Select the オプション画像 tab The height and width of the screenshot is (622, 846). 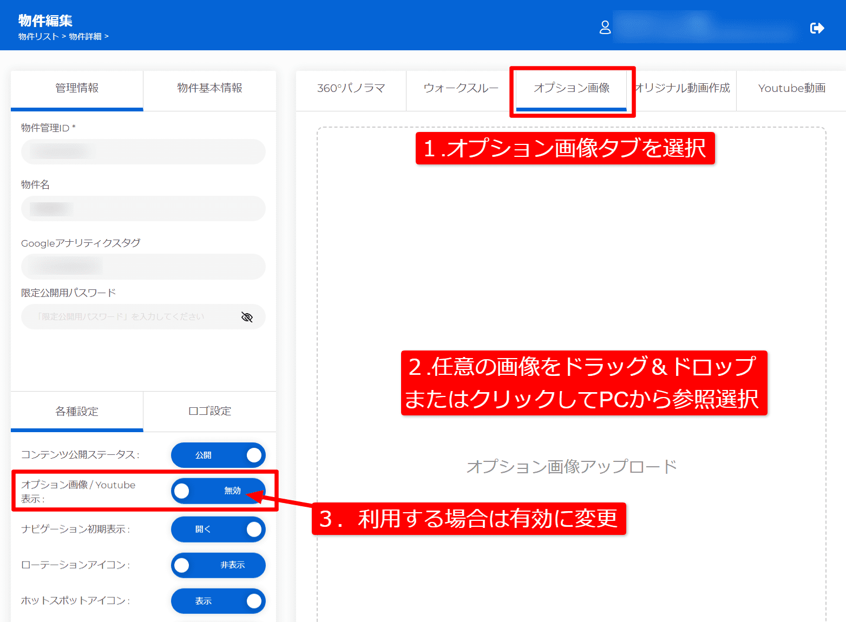tap(572, 88)
